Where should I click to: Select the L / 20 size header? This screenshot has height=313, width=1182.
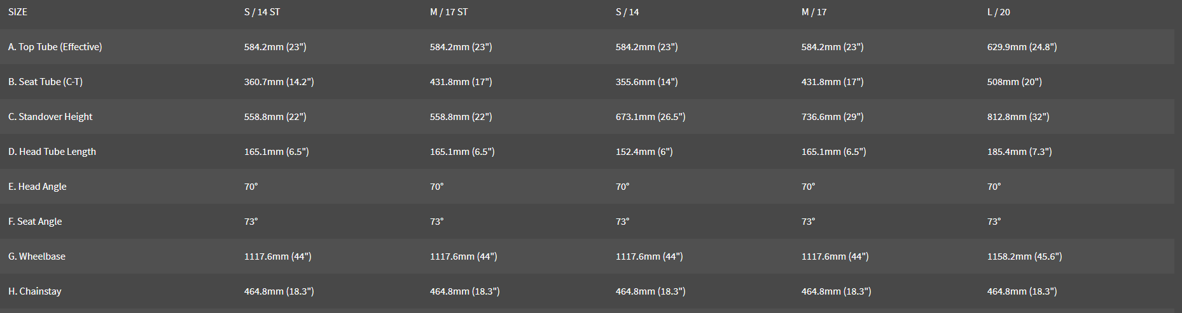998,12
